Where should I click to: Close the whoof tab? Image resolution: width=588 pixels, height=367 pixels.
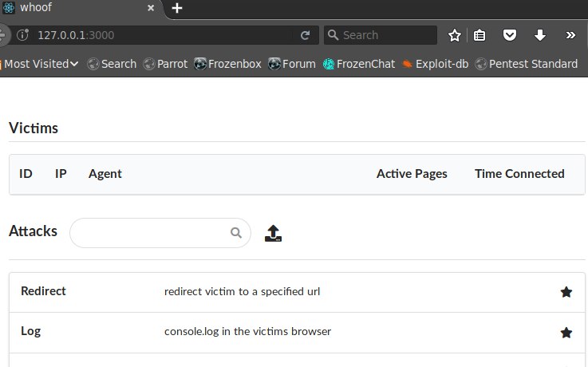[x=151, y=8]
